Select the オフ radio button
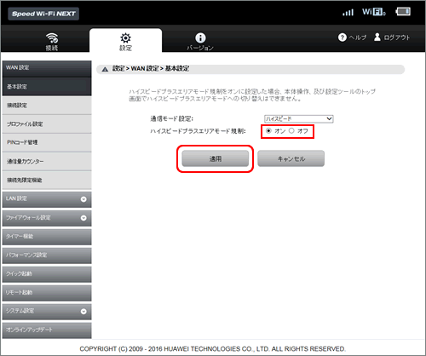 tap(291, 131)
